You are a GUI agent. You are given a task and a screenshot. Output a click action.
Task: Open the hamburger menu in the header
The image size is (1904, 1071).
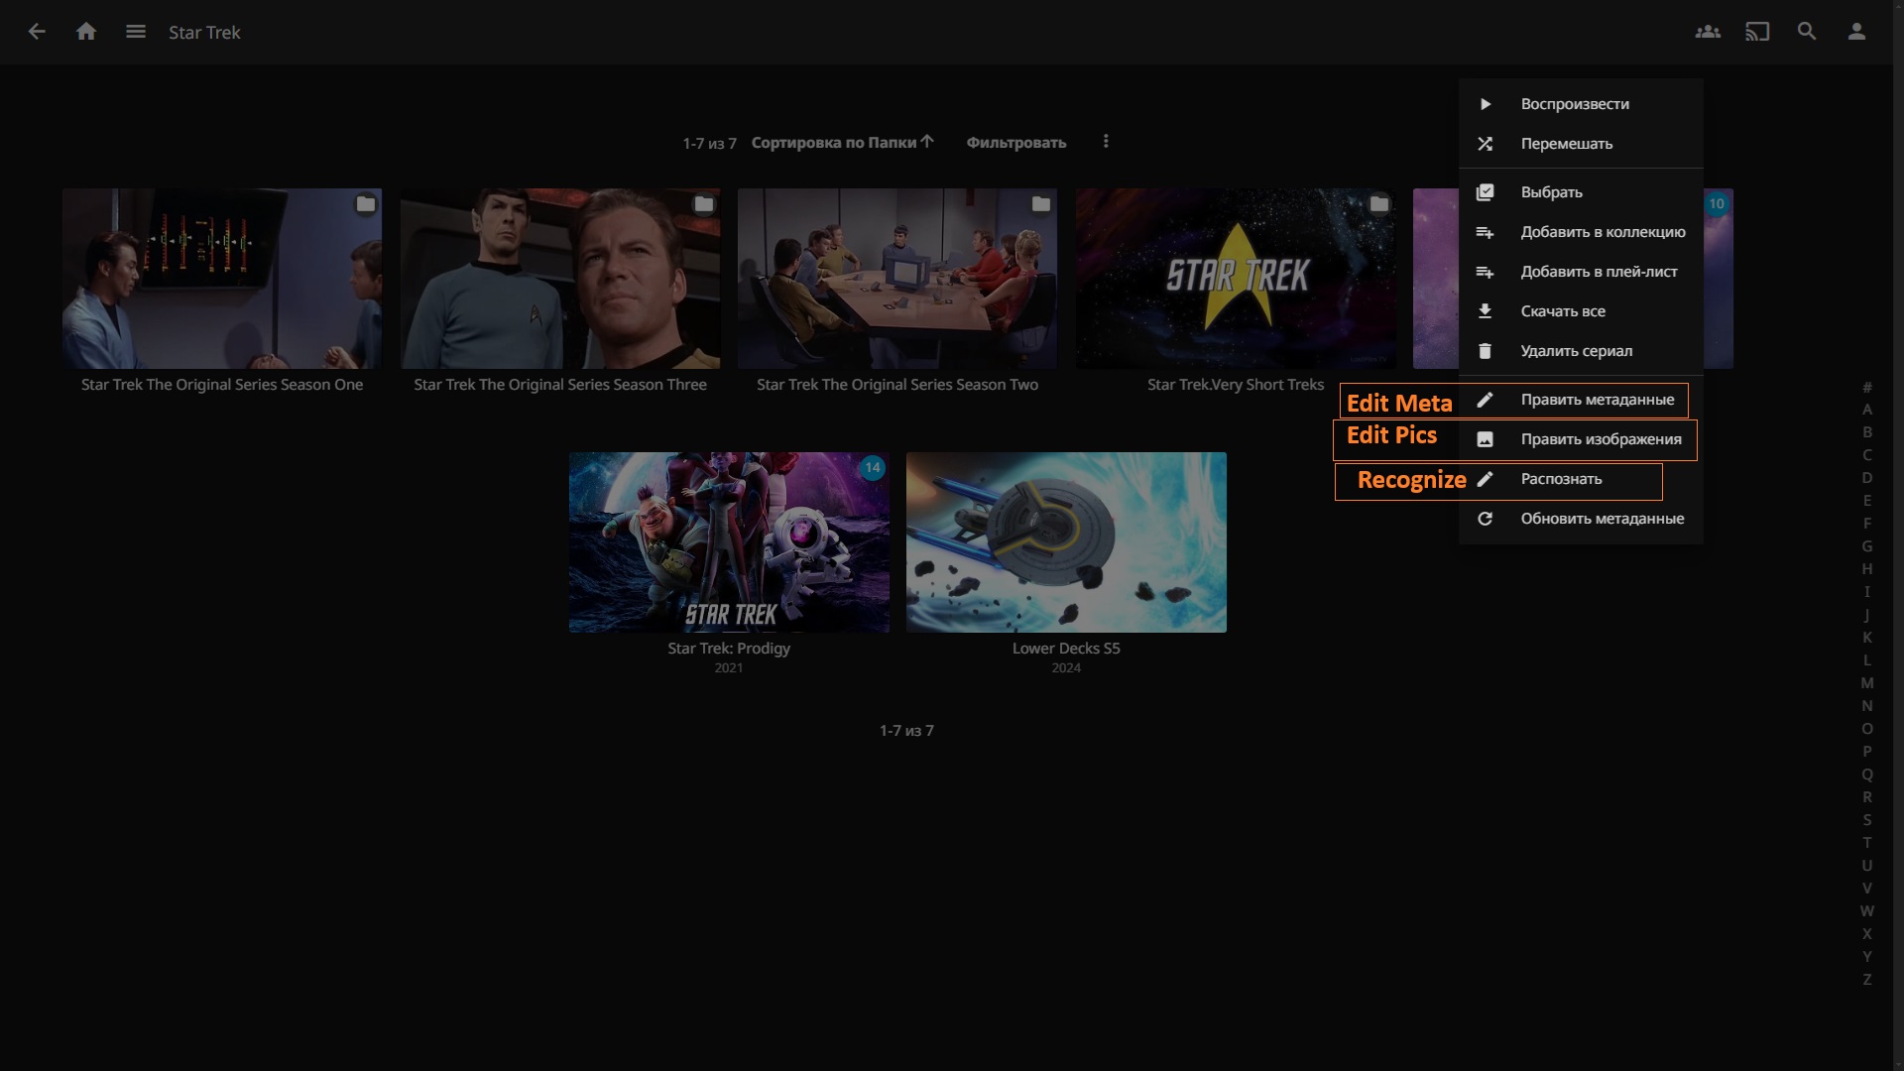[136, 32]
